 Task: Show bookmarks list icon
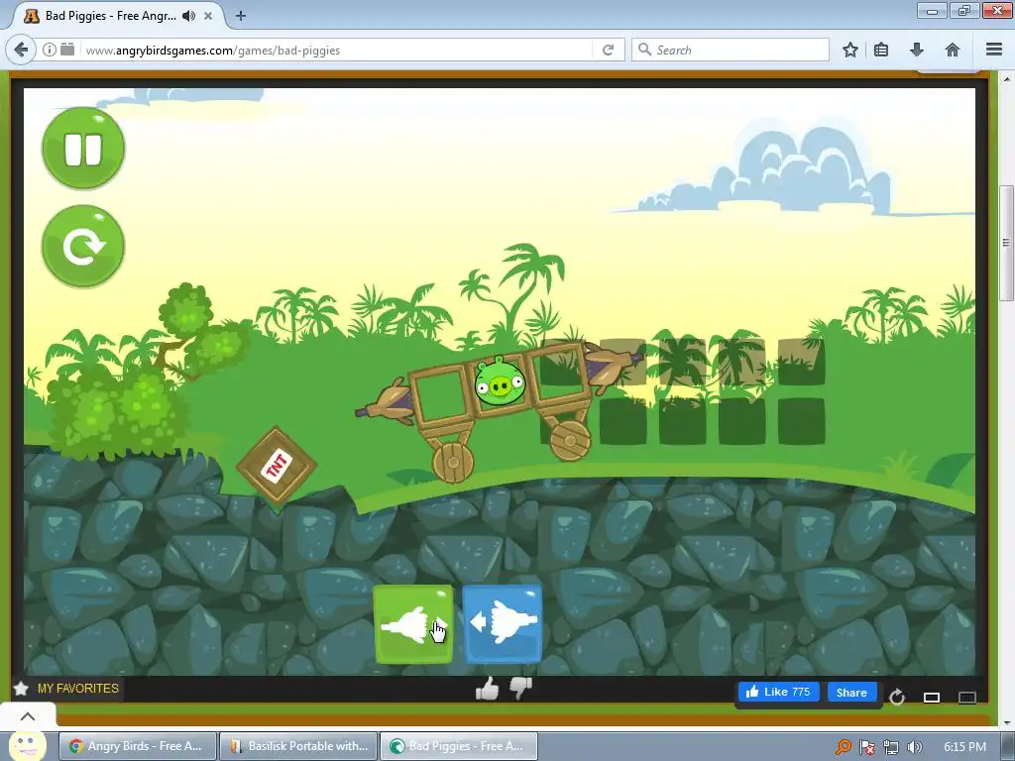tap(881, 50)
